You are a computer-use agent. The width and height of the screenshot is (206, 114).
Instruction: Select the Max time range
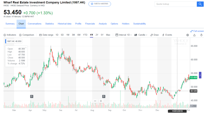click(108, 35)
